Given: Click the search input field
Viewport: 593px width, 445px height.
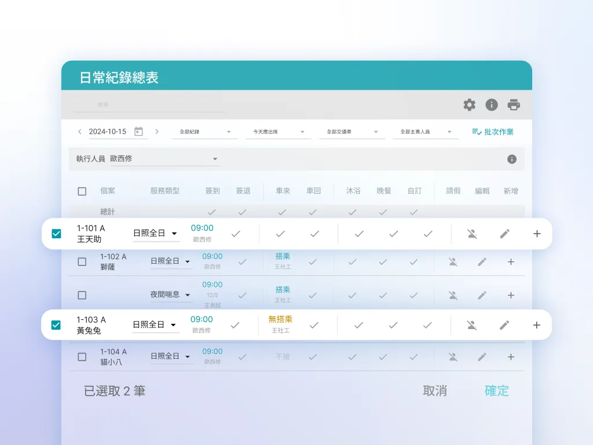Looking at the screenshot, I should (x=149, y=104).
